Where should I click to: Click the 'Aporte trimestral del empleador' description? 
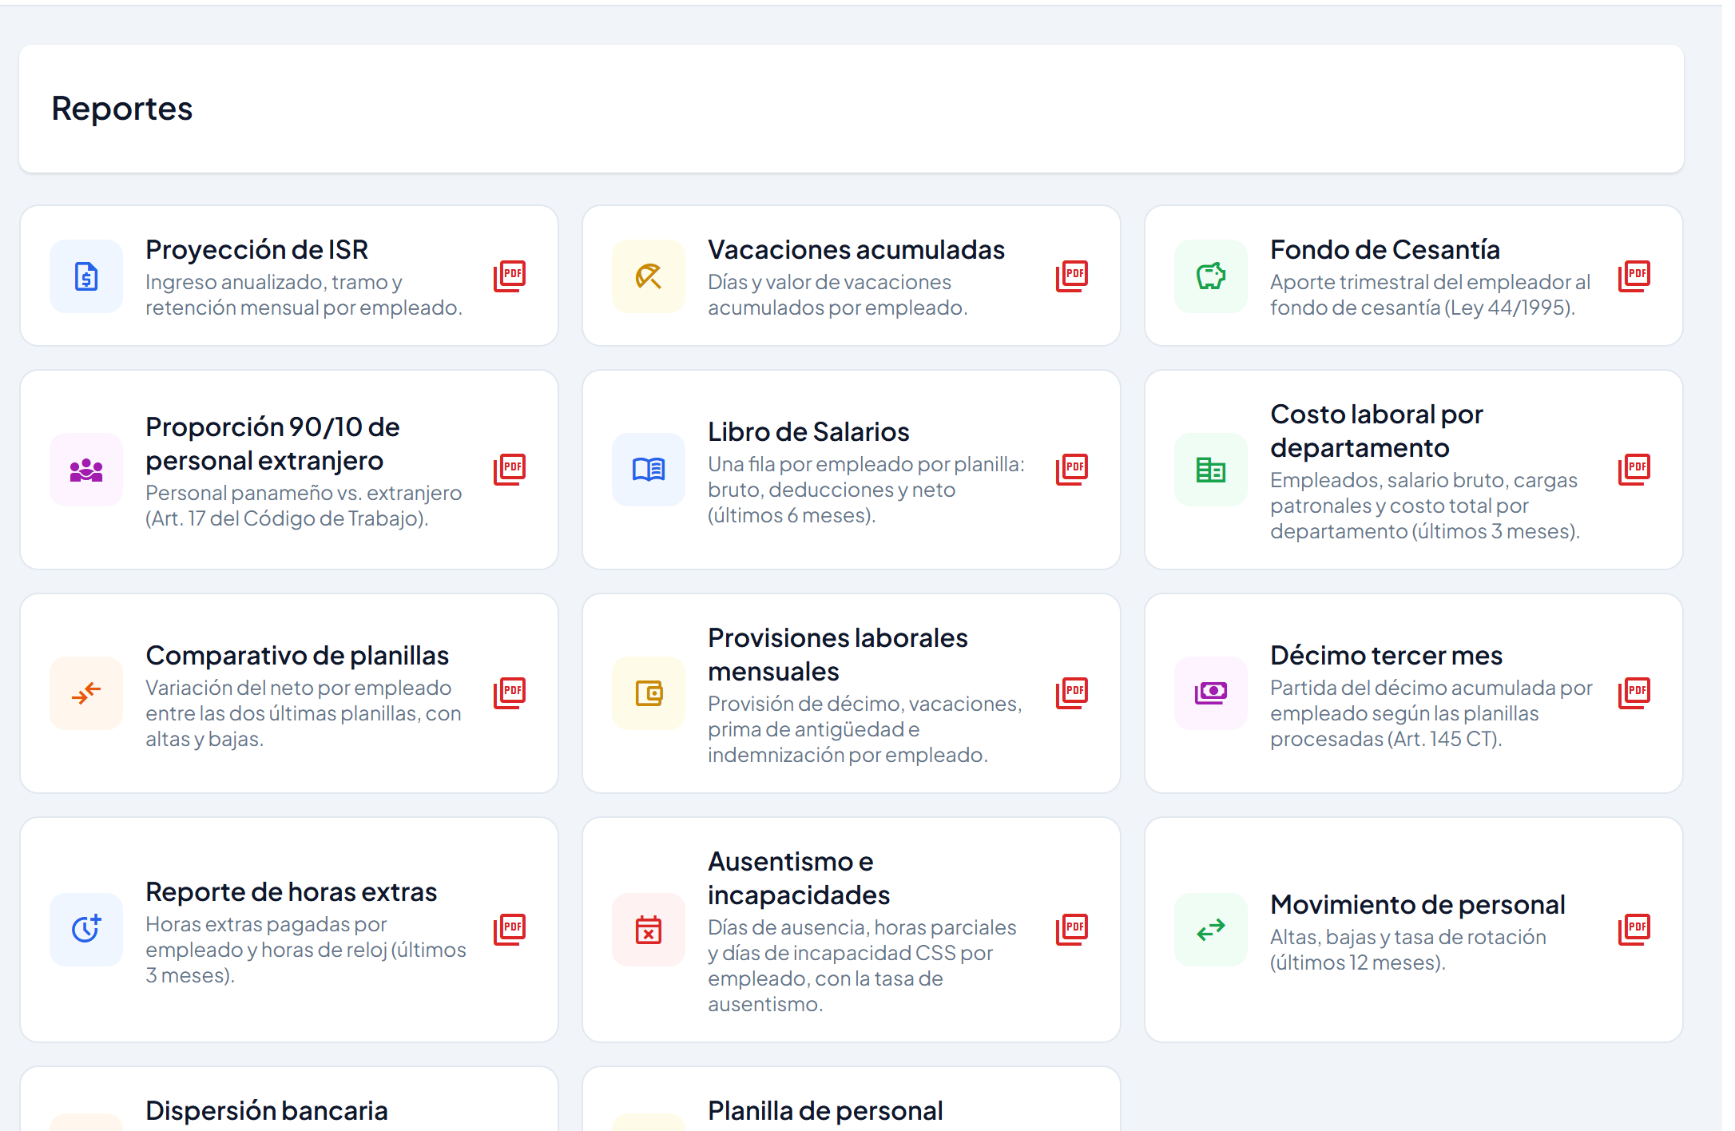pos(1430,295)
